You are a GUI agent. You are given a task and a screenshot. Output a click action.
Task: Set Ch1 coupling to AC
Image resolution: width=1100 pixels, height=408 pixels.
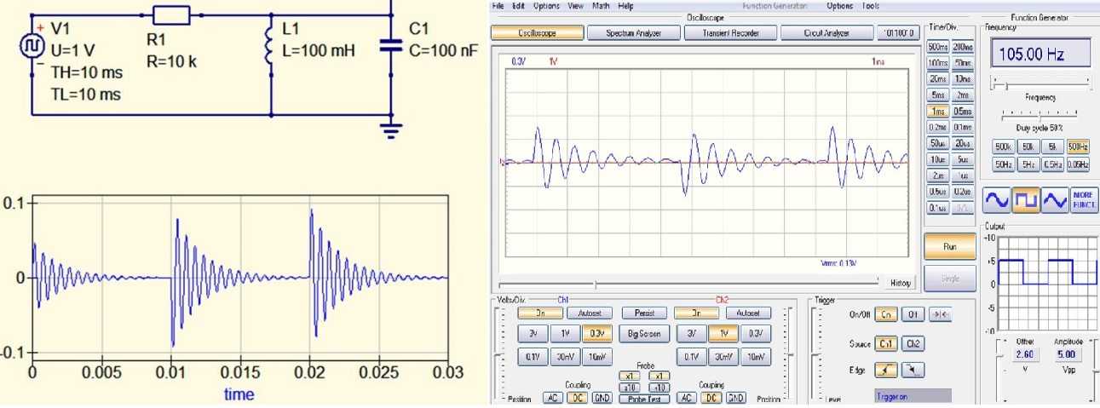(552, 398)
